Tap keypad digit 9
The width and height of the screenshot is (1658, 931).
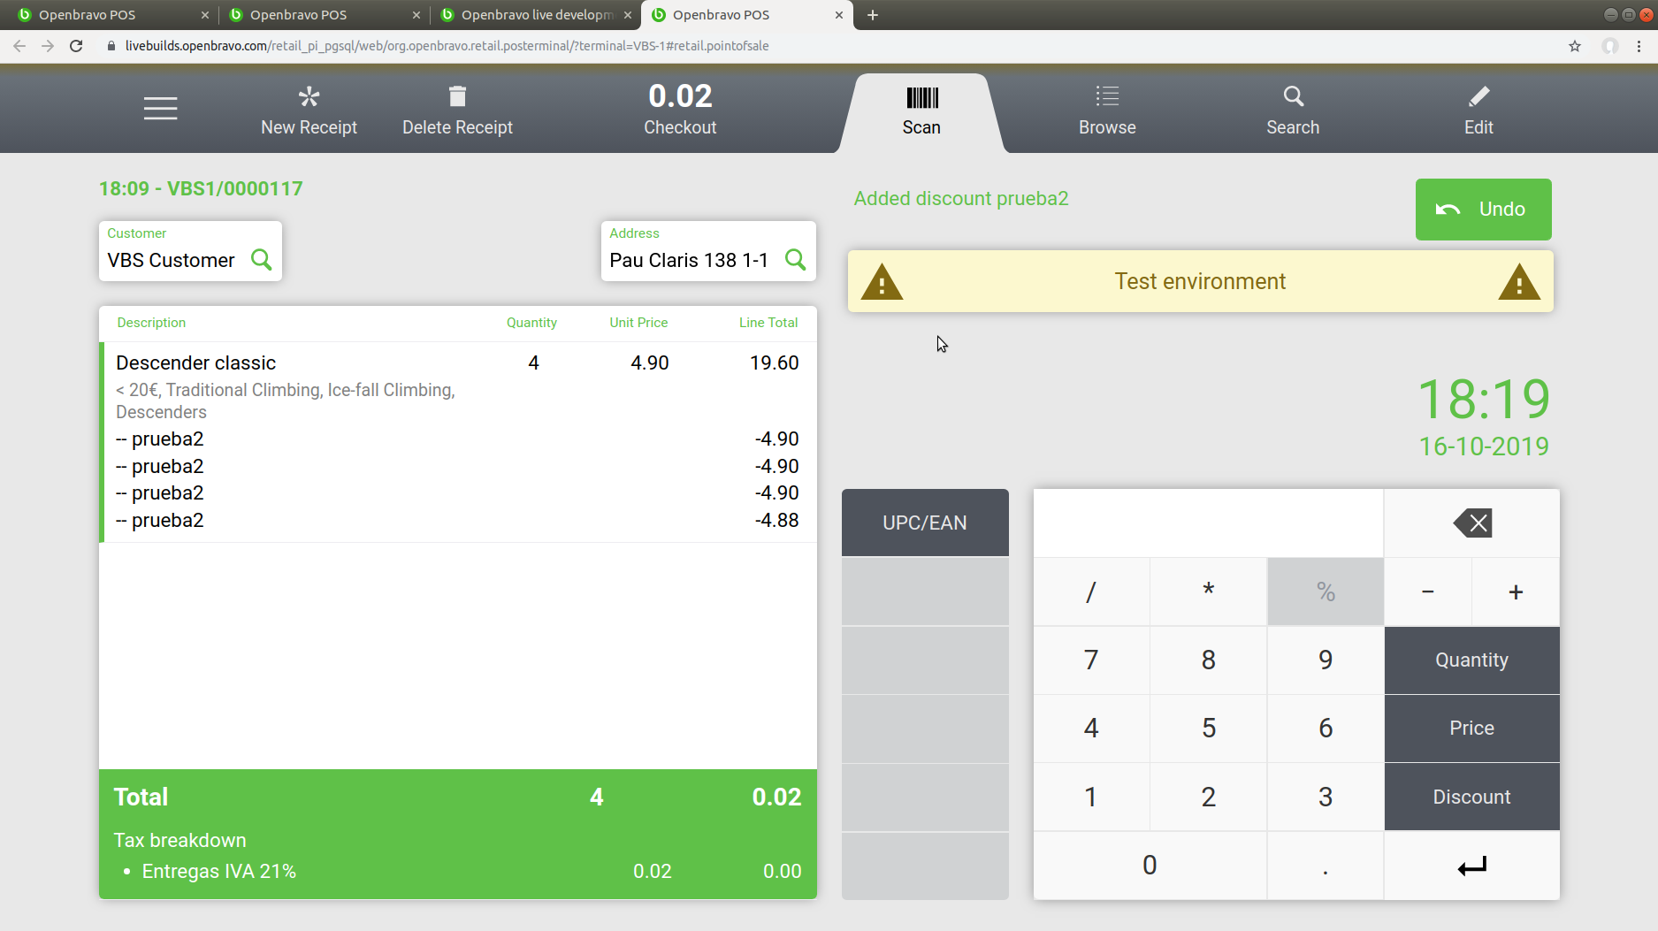(1326, 660)
